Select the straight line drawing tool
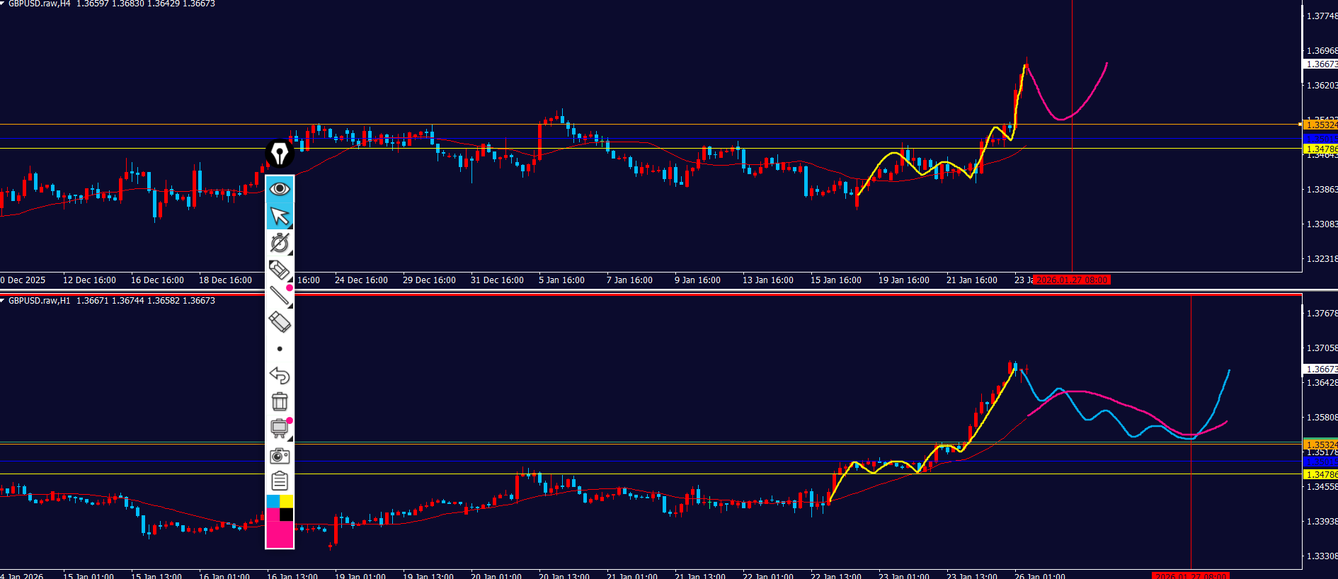This screenshot has width=1338, height=579. click(280, 296)
